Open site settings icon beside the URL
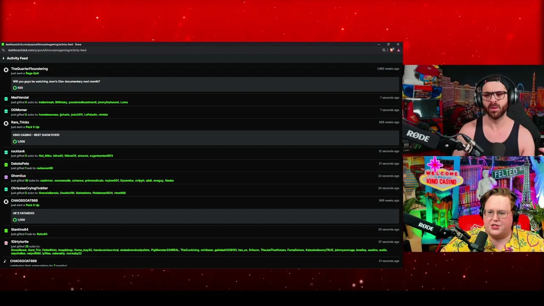544x306 pixels. pyautogui.click(x=3, y=50)
